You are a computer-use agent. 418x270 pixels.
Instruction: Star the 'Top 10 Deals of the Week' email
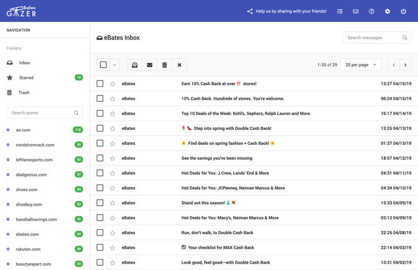click(112, 114)
